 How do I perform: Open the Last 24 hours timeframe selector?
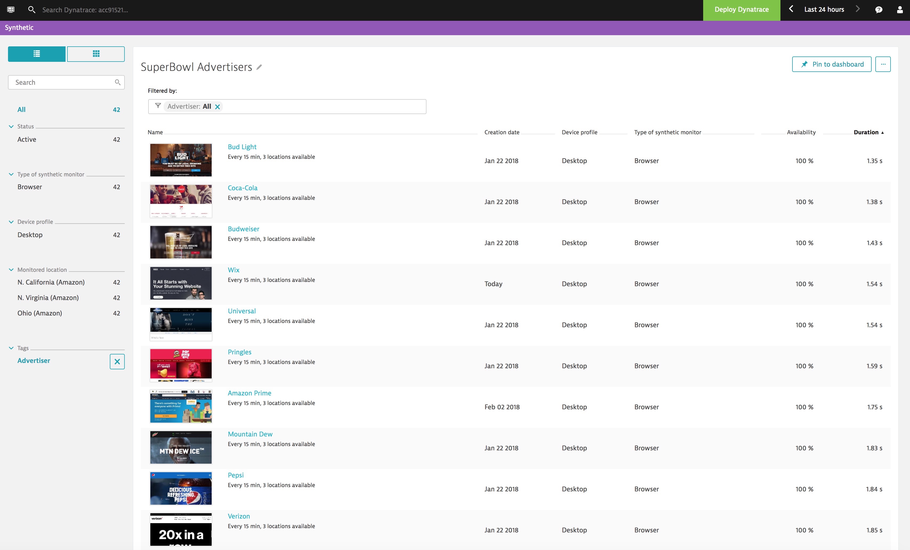[824, 10]
